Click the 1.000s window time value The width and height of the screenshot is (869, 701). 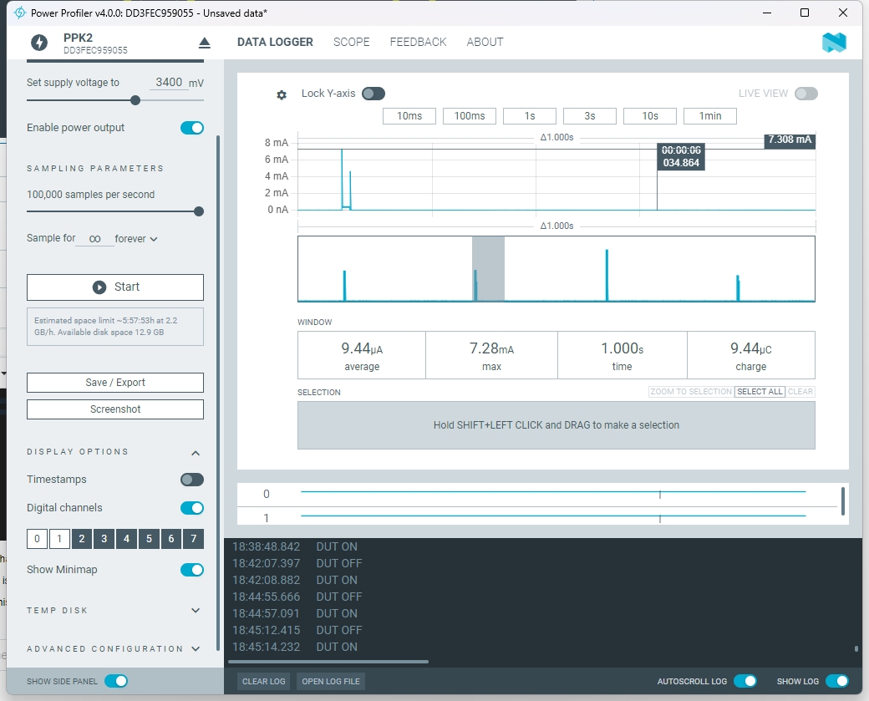coord(622,348)
